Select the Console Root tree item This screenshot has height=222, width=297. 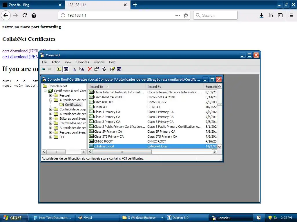(x=58, y=86)
